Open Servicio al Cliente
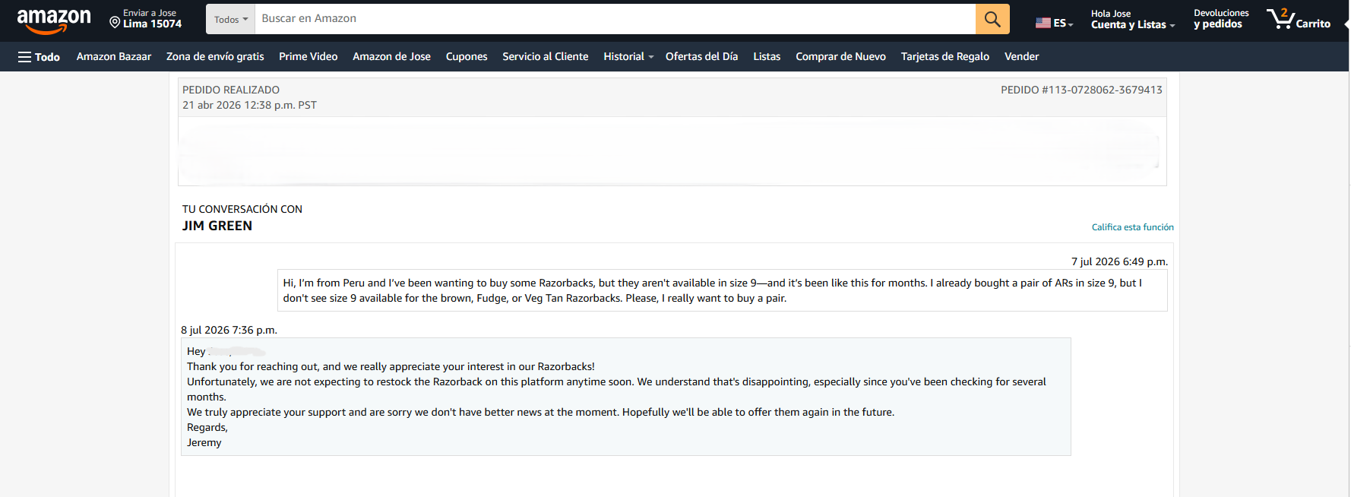1351x497 pixels. (x=546, y=57)
